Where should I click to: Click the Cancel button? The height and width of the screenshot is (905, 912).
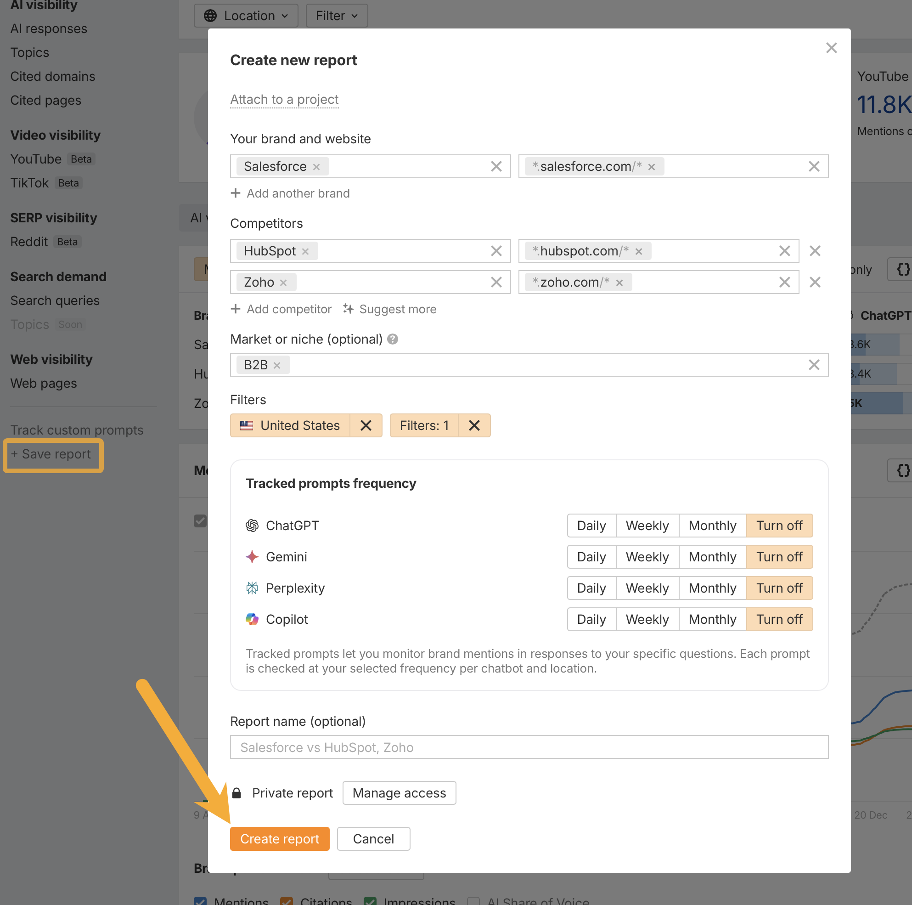[x=373, y=839]
